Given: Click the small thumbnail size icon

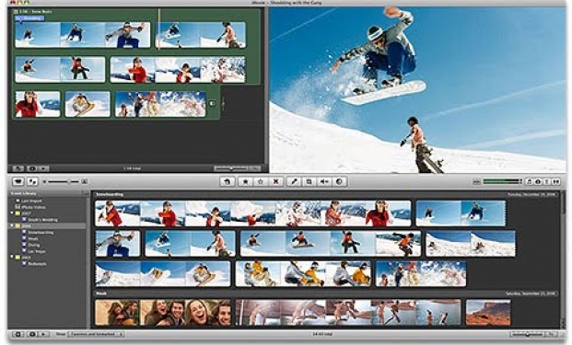Looking at the screenshot, I should point(45,181).
